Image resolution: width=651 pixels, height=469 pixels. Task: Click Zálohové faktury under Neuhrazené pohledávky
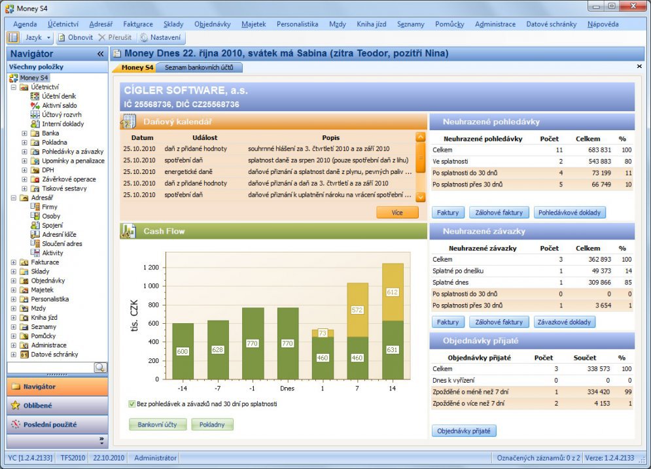(499, 213)
